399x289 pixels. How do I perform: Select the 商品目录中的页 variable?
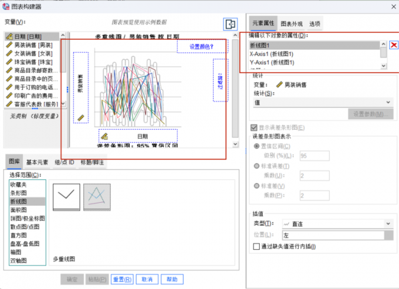32,79
